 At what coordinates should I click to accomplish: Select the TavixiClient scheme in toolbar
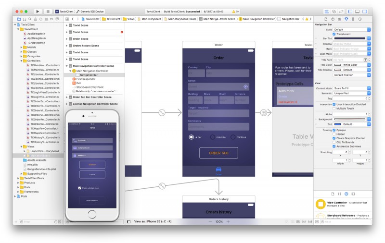click(64, 11)
